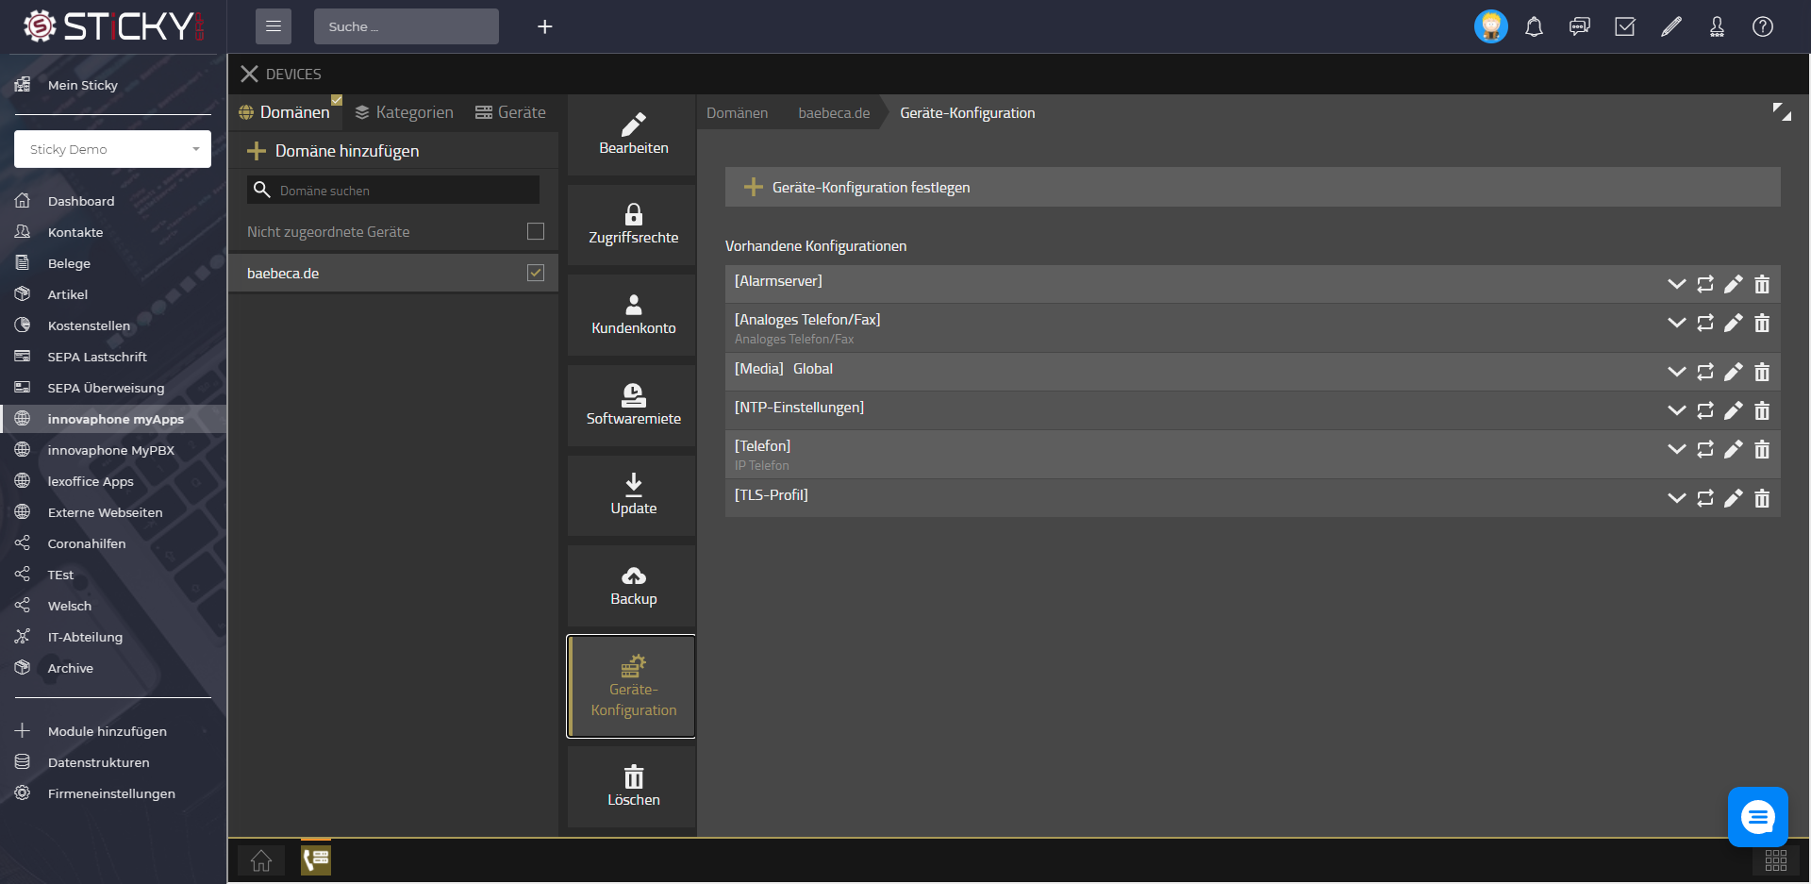
Task: Switch to the Kategorien tab
Action: (404, 112)
